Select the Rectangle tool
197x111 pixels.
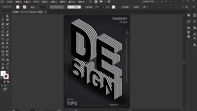(3, 31)
